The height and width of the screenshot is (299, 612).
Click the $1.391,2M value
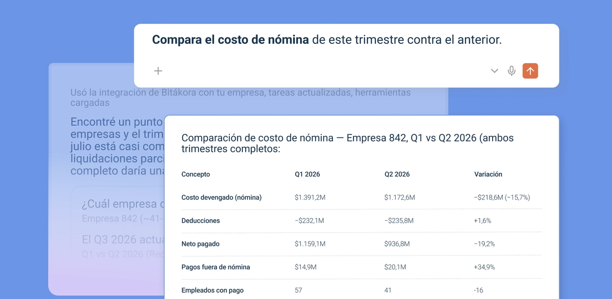point(310,198)
